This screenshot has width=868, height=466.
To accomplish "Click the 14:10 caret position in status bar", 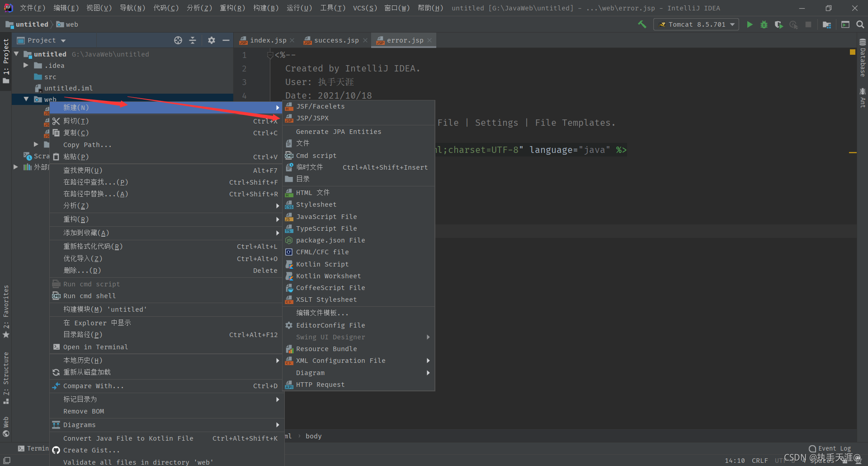I will tap(735, 461).
